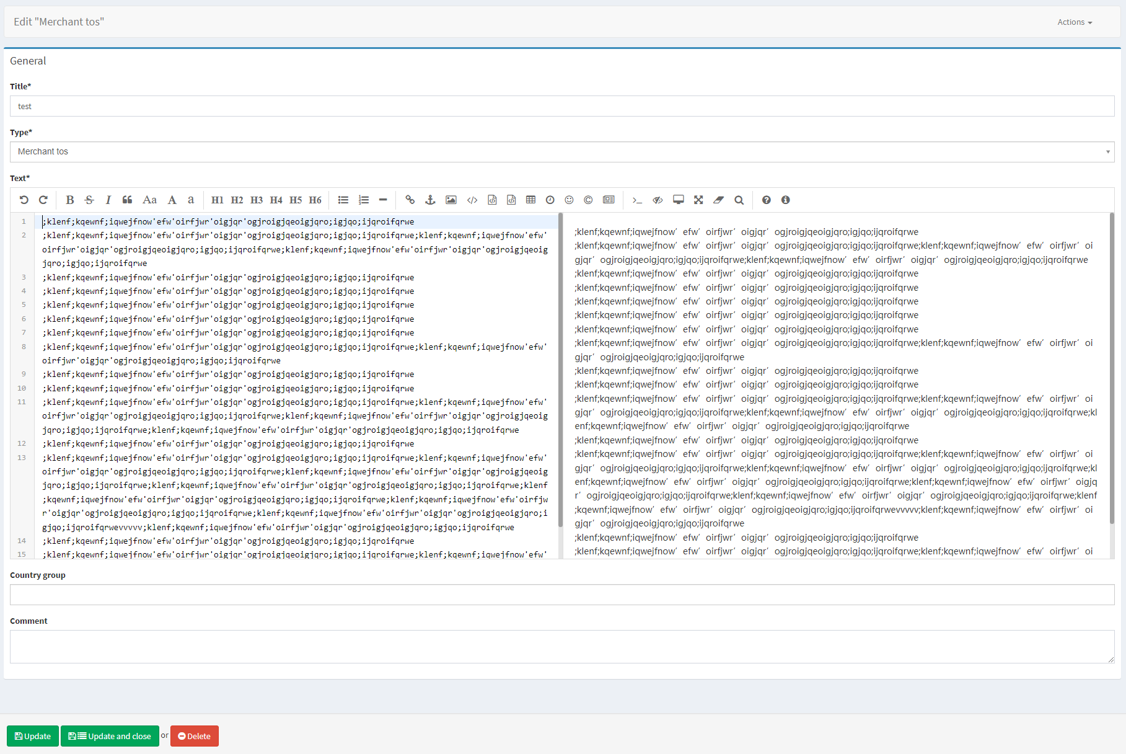The width and height of the screenshot is (1126, 754).
Task: Apply H3 heading format
Action: pyautogui.click(x=257, y=200)
